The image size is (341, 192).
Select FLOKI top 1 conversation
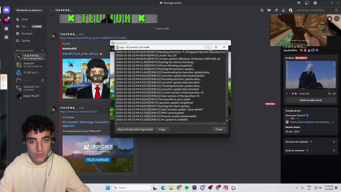click(x=30, y=73)
